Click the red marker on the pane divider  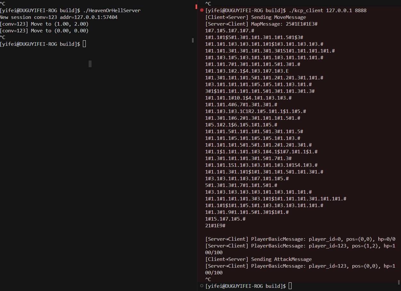pos(196,6)
